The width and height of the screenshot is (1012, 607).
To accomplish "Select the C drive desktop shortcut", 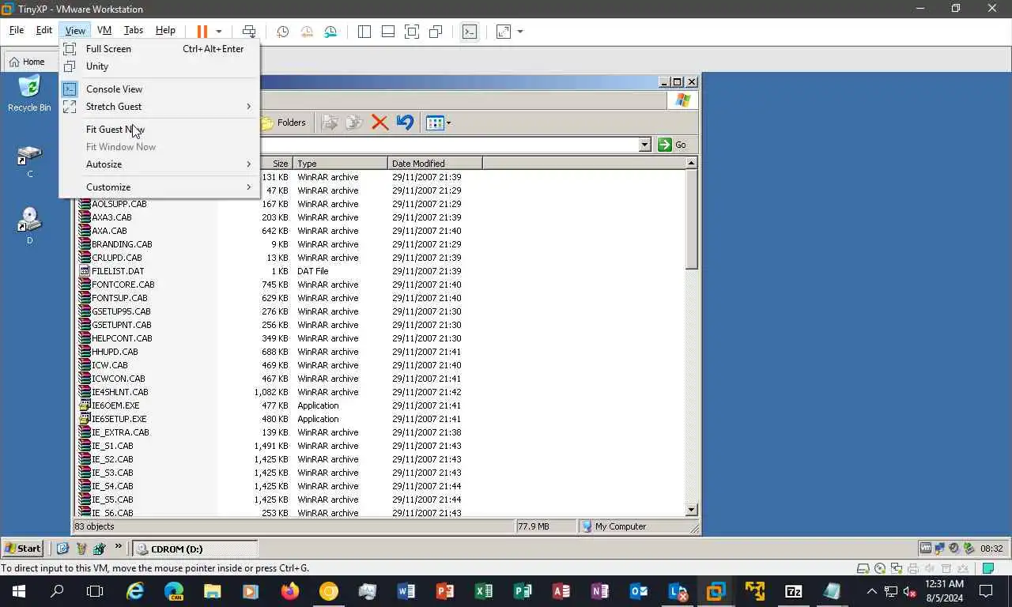I will [29, 161].
